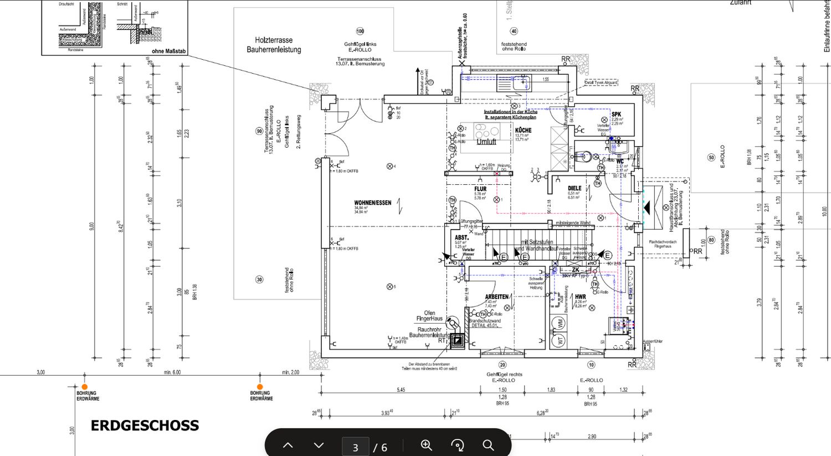
Task: Click the WOHNEN/ESSEN room label
Action: pyautogui.click(x=372, y=203)
